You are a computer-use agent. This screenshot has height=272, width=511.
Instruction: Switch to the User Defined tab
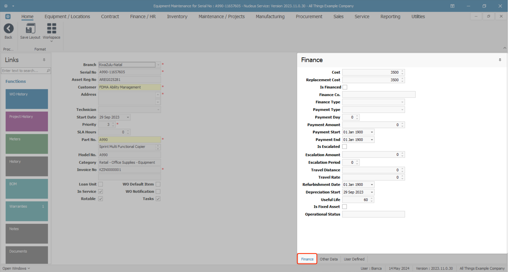point(354,259)
